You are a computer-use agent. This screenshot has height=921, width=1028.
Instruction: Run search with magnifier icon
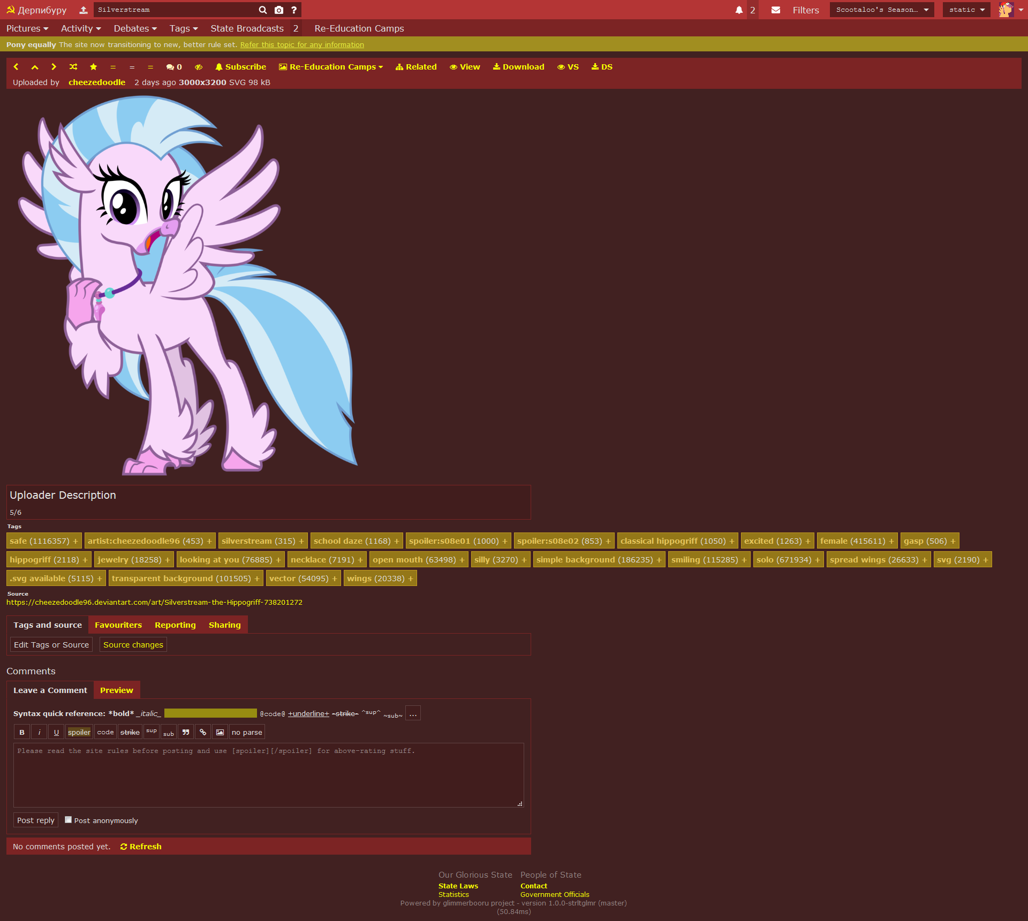263,10
